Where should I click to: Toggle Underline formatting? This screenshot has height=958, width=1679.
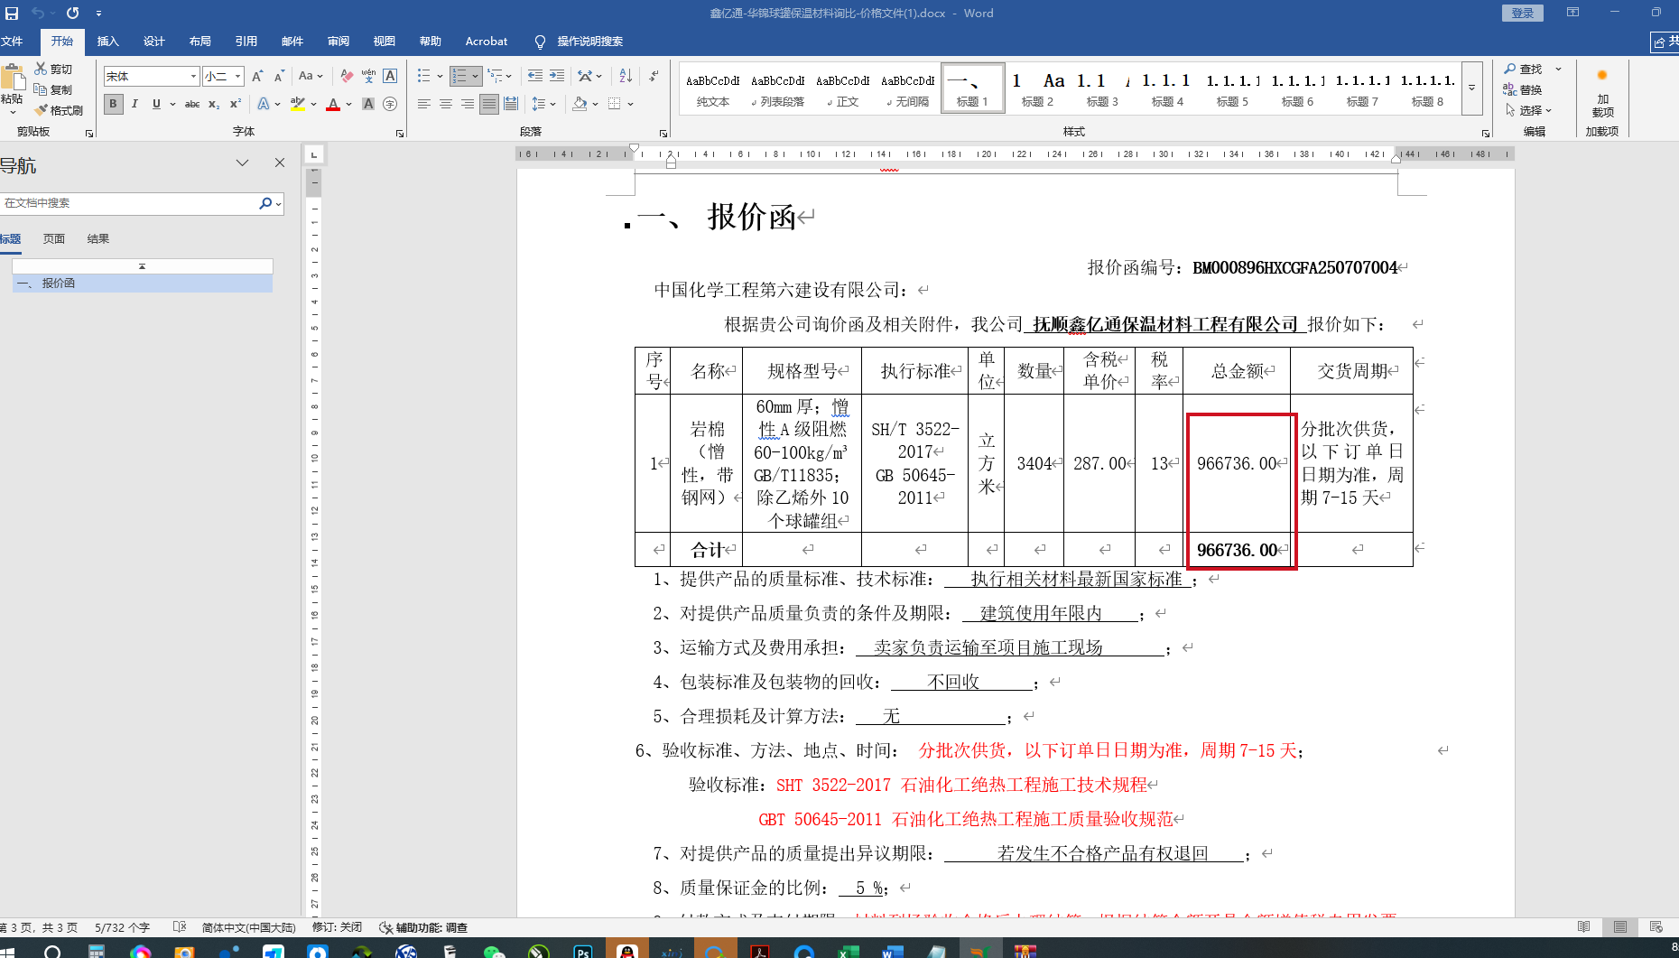coord(156,104)
